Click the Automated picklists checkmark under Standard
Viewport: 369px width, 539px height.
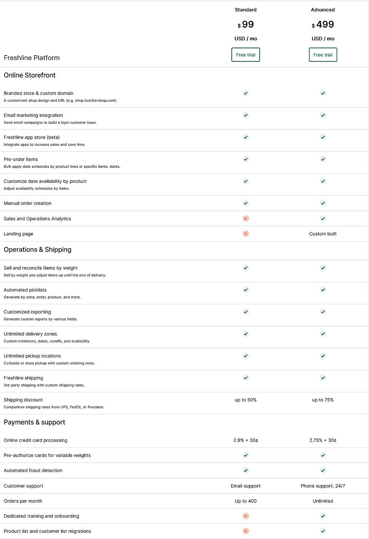coord(245,289)
